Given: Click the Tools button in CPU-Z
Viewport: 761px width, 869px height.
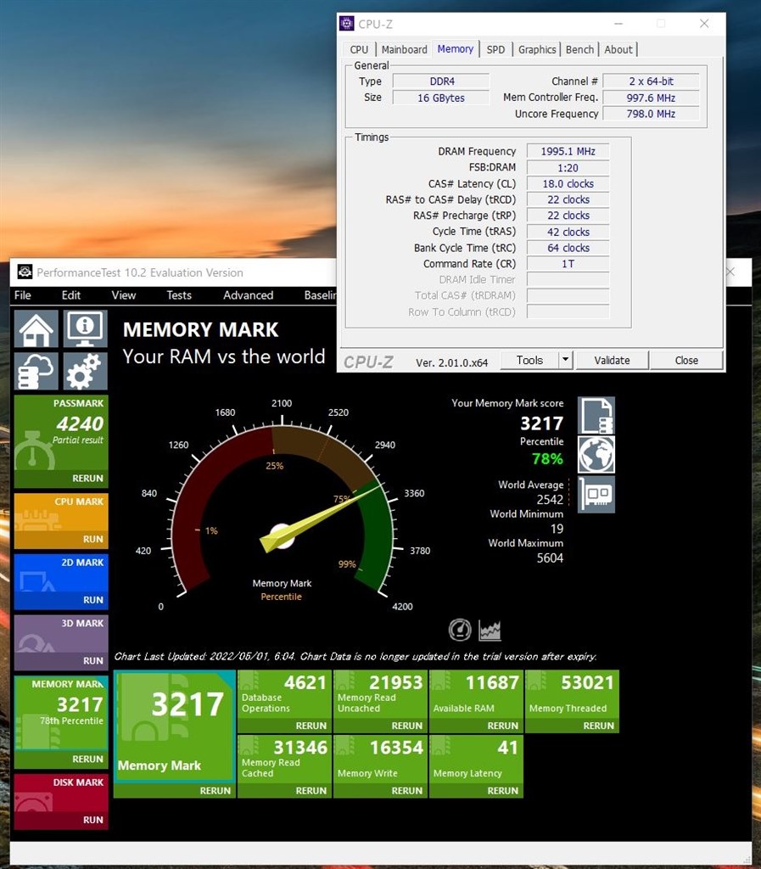Looking at the screenshot, I should tap(529, 360).
